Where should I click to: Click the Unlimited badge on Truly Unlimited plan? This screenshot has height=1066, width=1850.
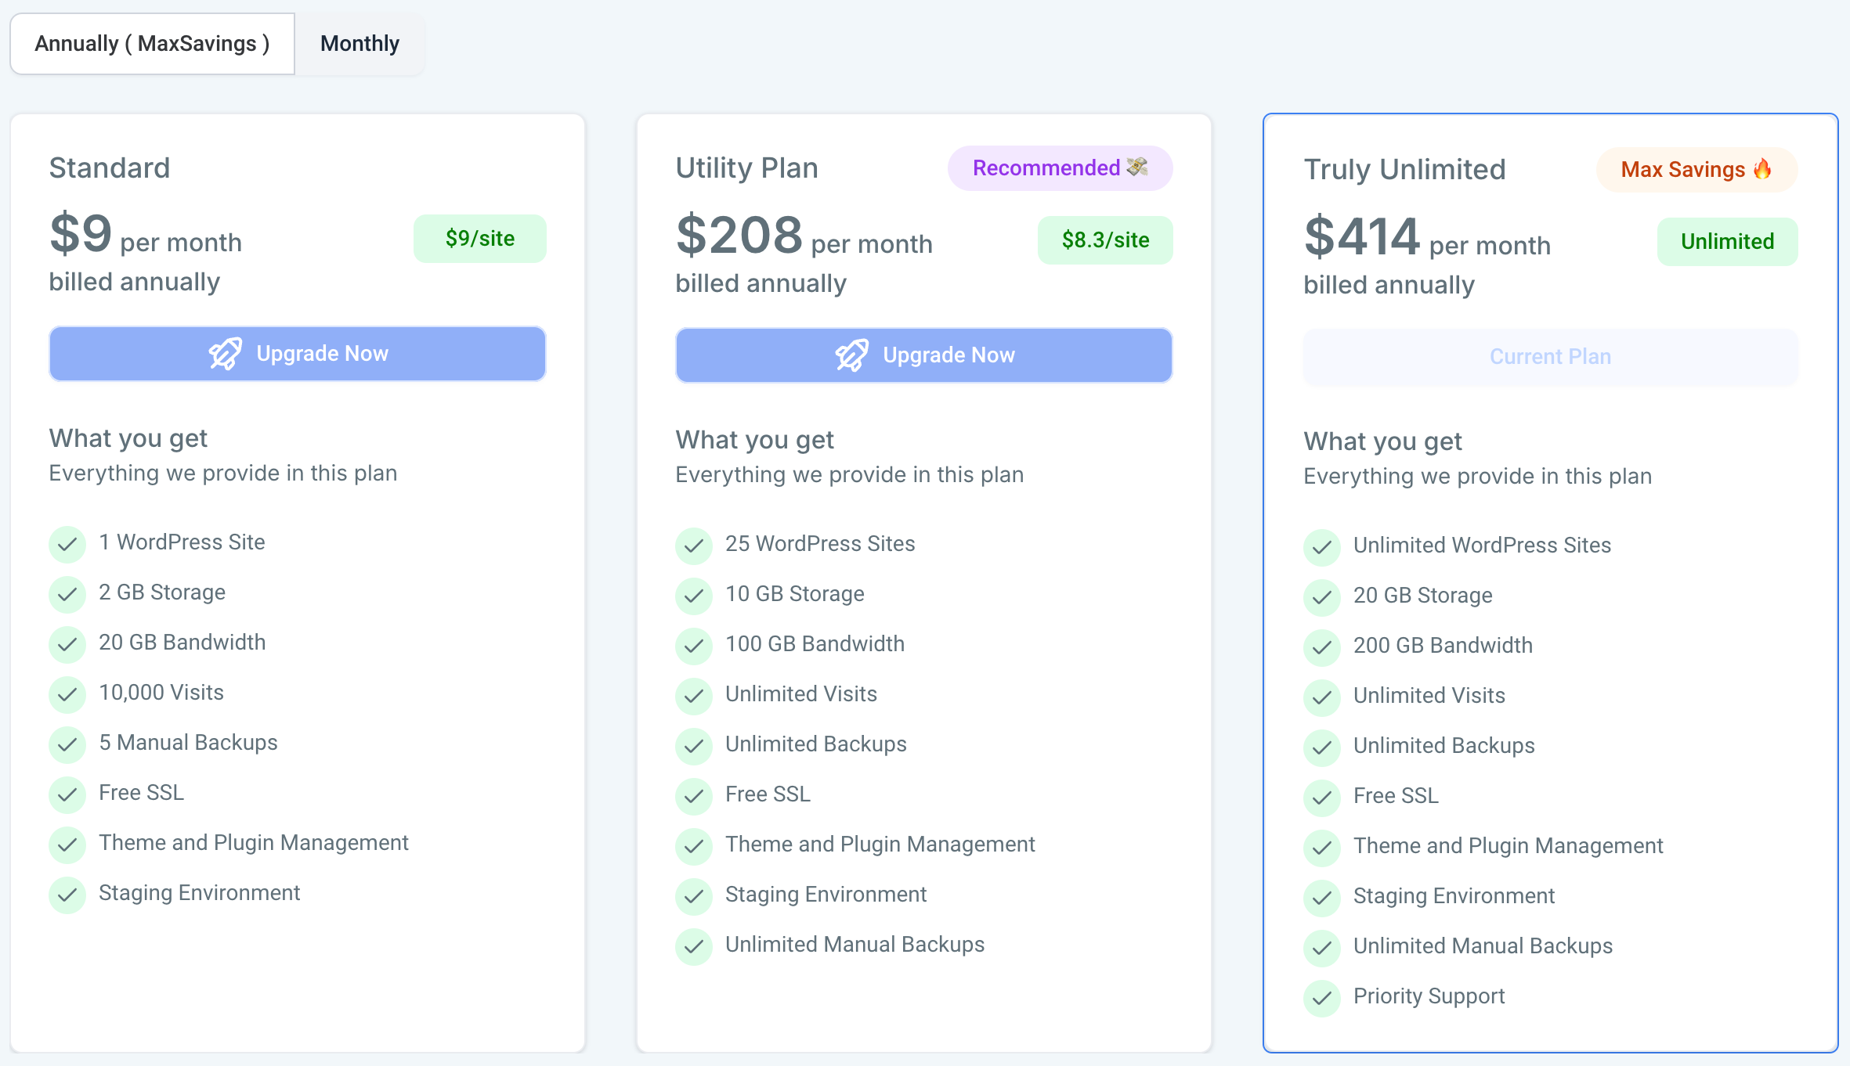click(1726, 241)
